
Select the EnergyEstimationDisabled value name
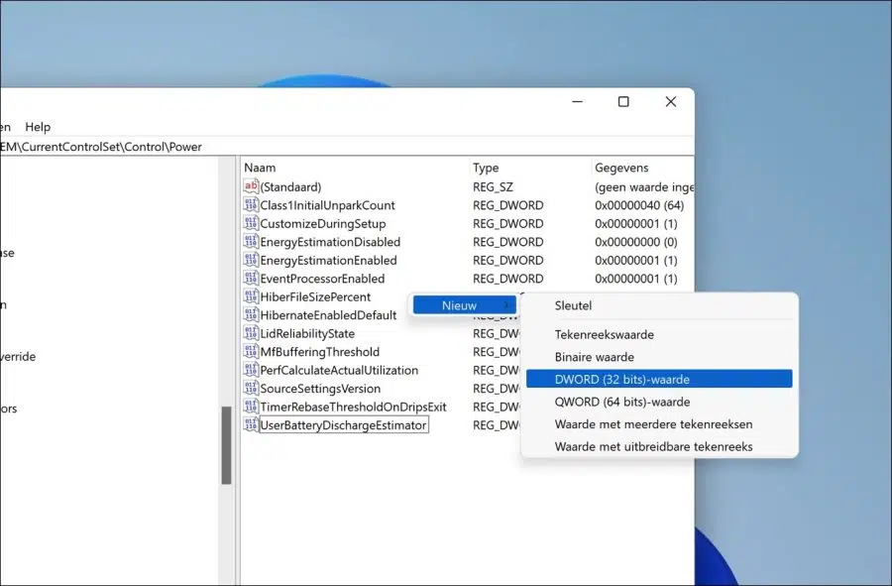tap(330, 242)
